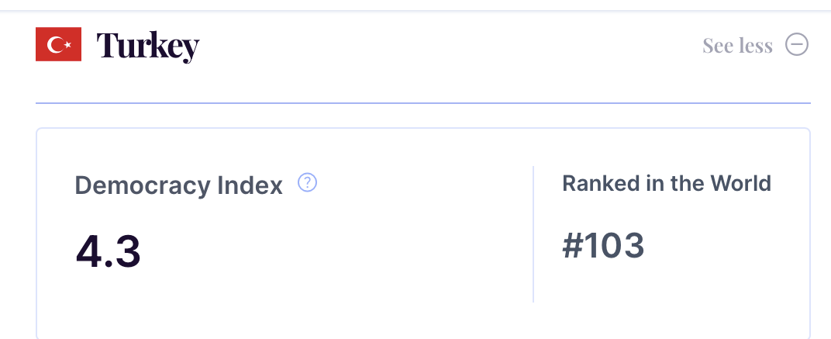Click the word "World" in rank label
The width and height of the screenshot is (831, 339).
pyautogui.click(x=741, y=184)
